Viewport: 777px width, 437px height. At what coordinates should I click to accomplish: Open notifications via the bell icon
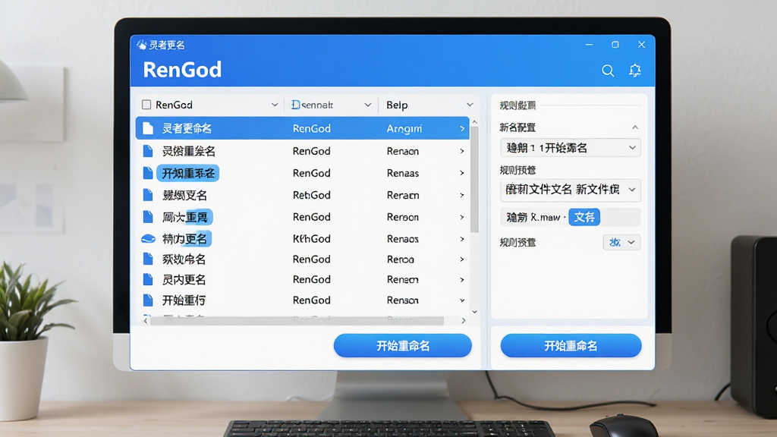coord(635,71)
